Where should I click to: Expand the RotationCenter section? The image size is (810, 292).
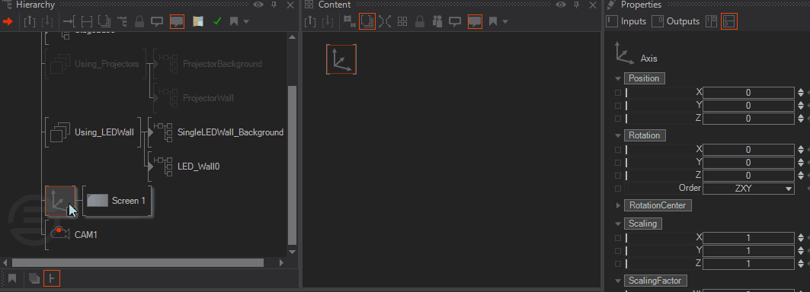(619, 205)
